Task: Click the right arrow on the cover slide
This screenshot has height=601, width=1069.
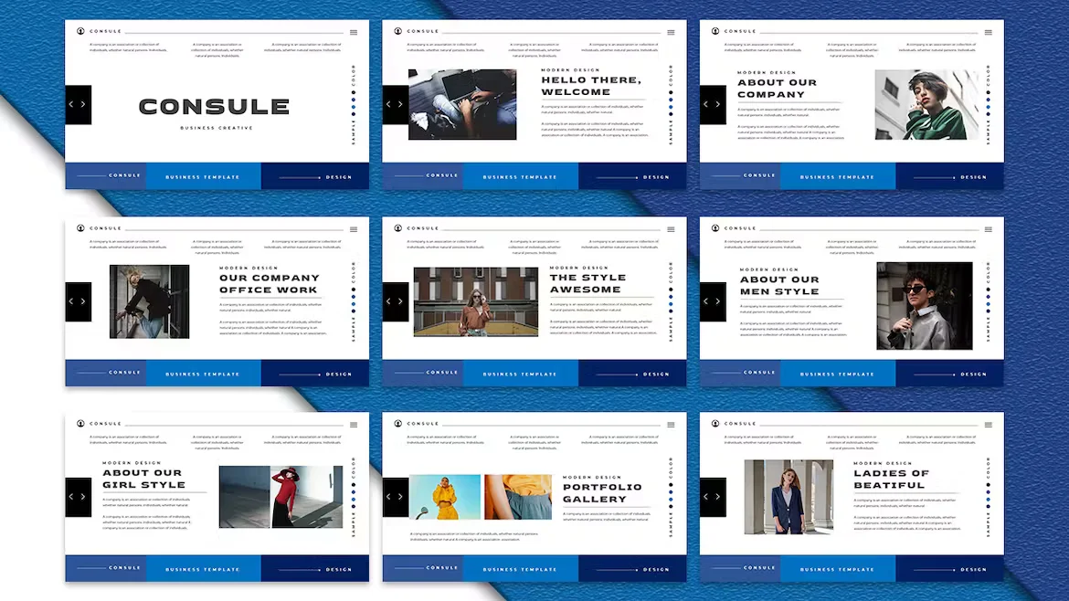Action: tap(84, 104)
